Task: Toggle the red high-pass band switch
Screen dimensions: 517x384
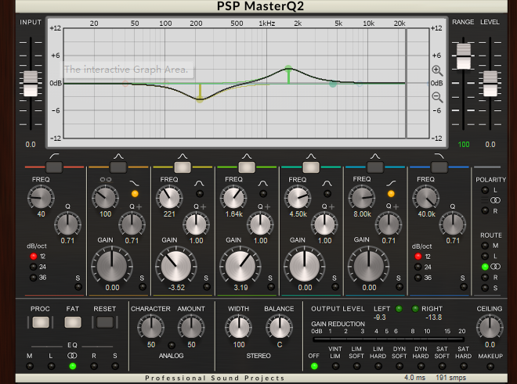Action: [54, 167]
